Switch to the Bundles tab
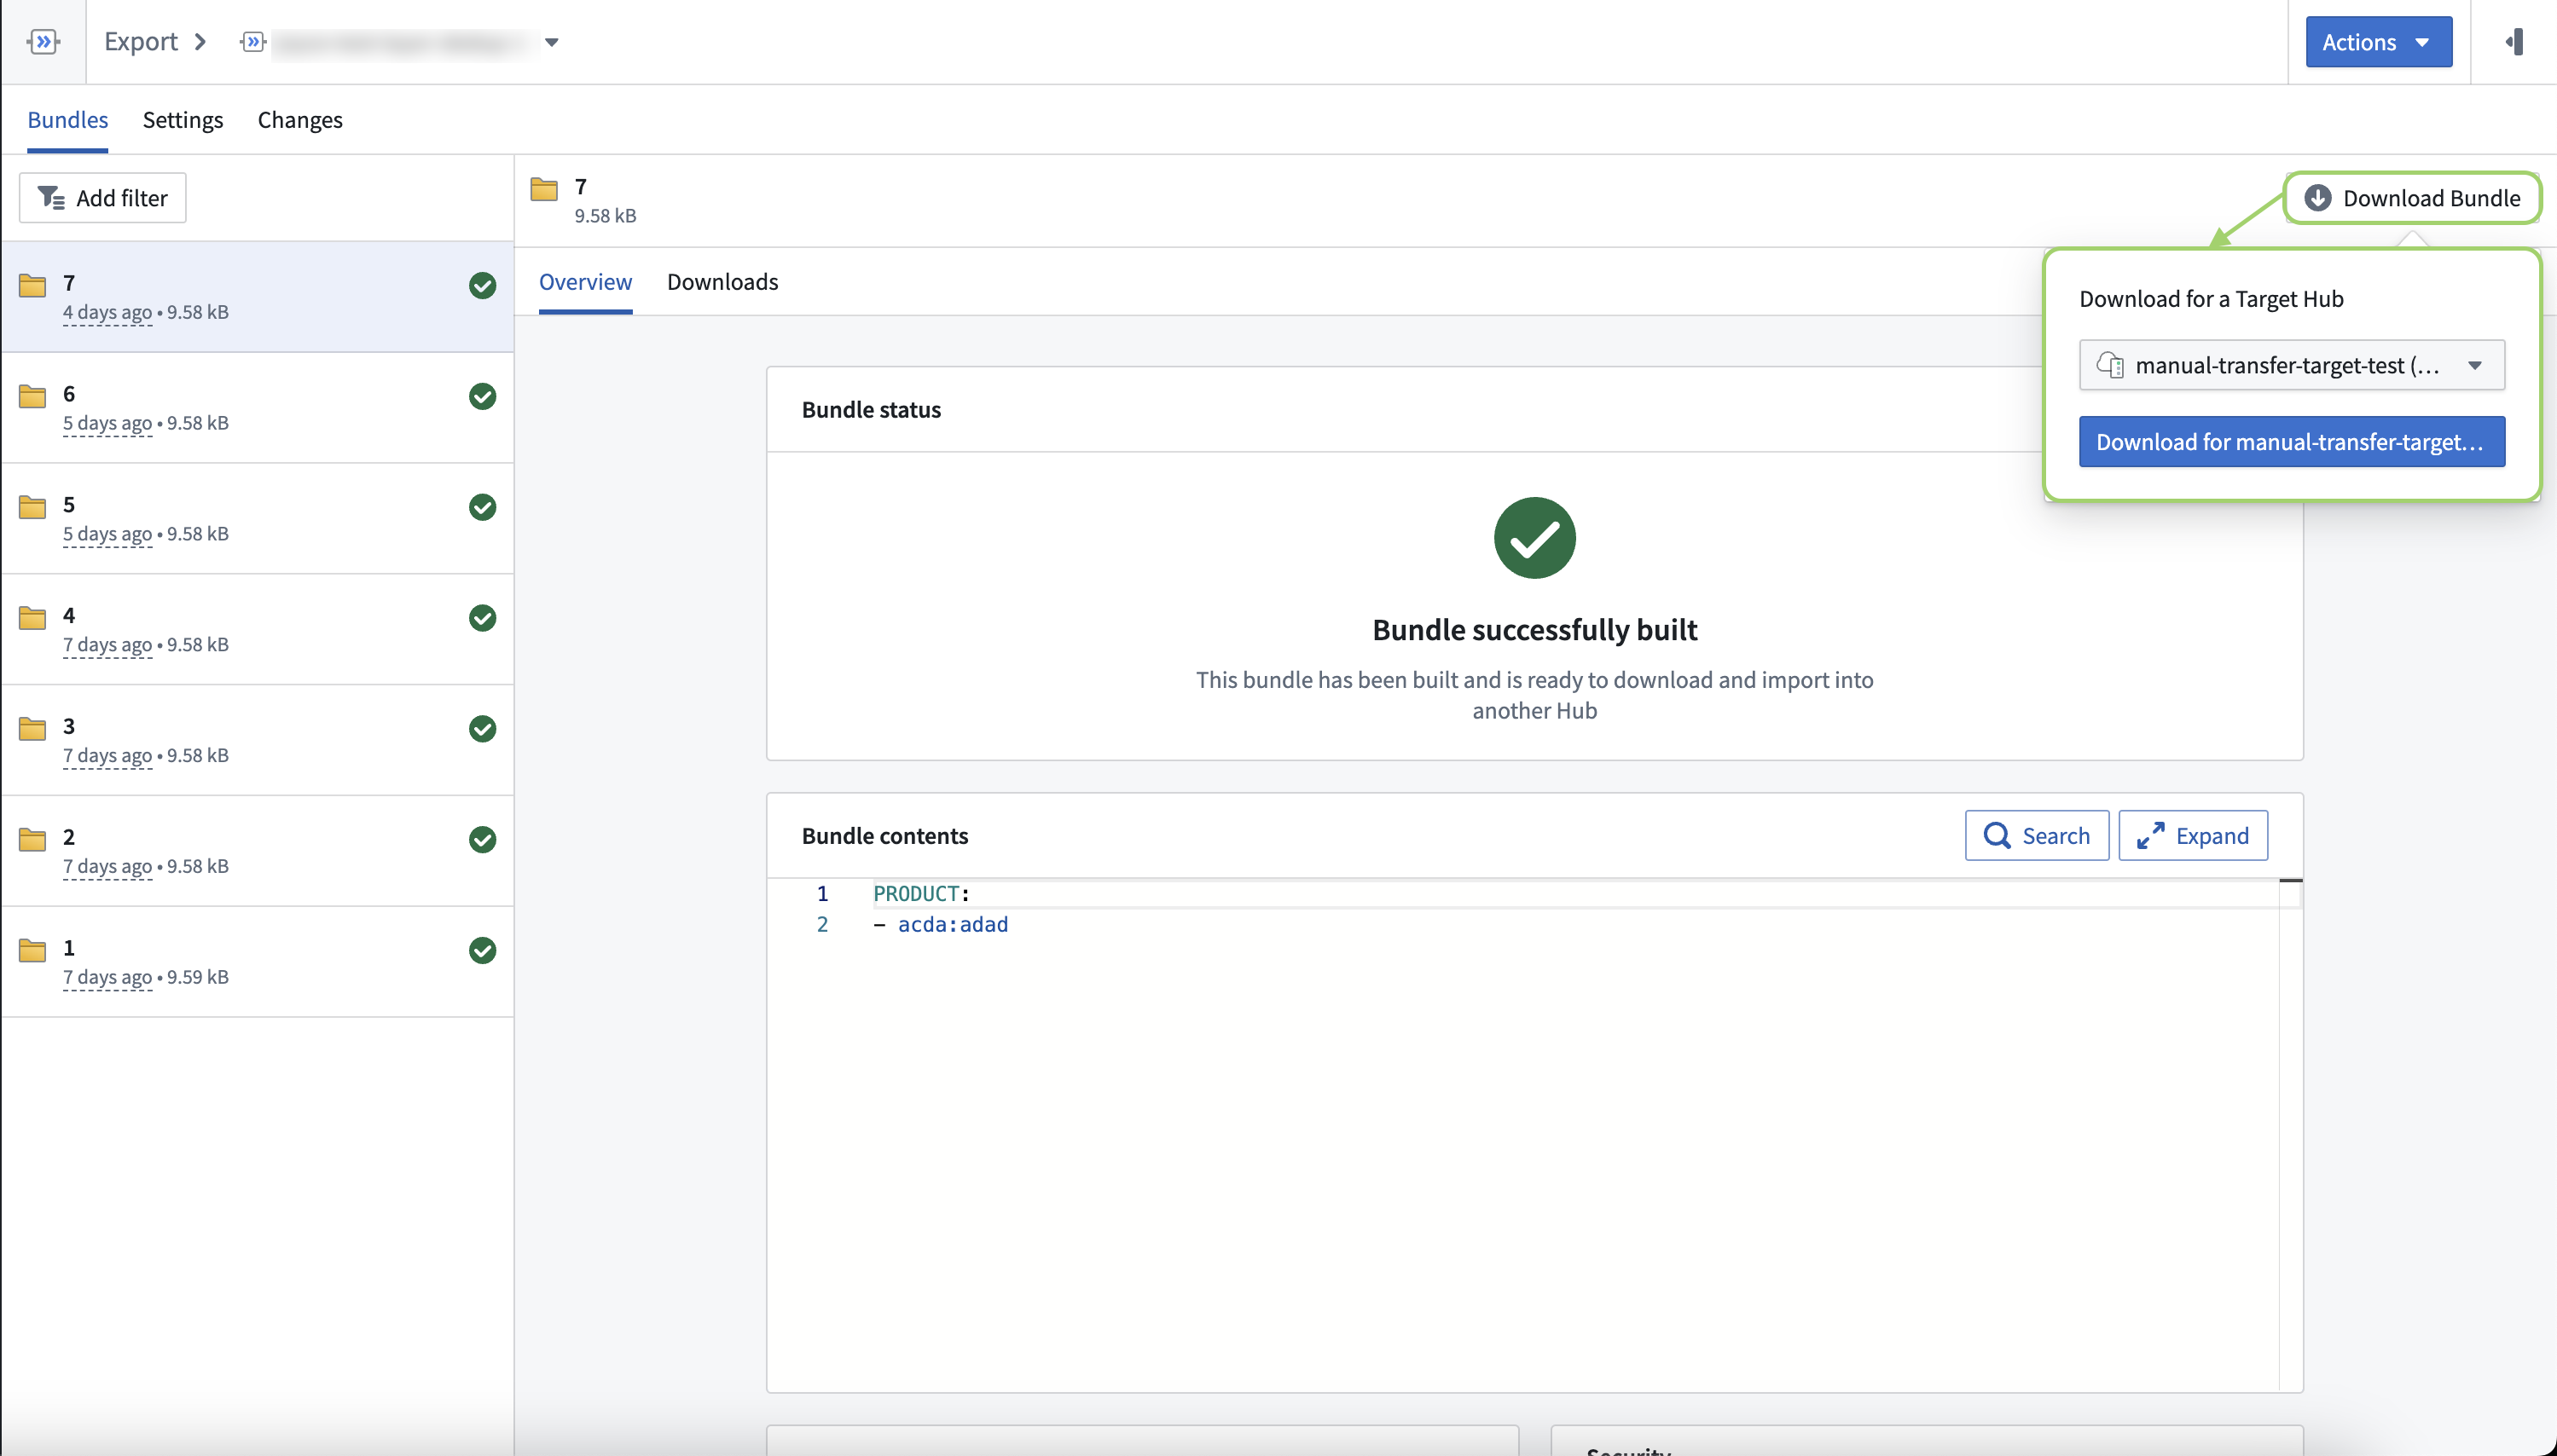This screenshot has width=2557, height=1456. coord(68,119)
